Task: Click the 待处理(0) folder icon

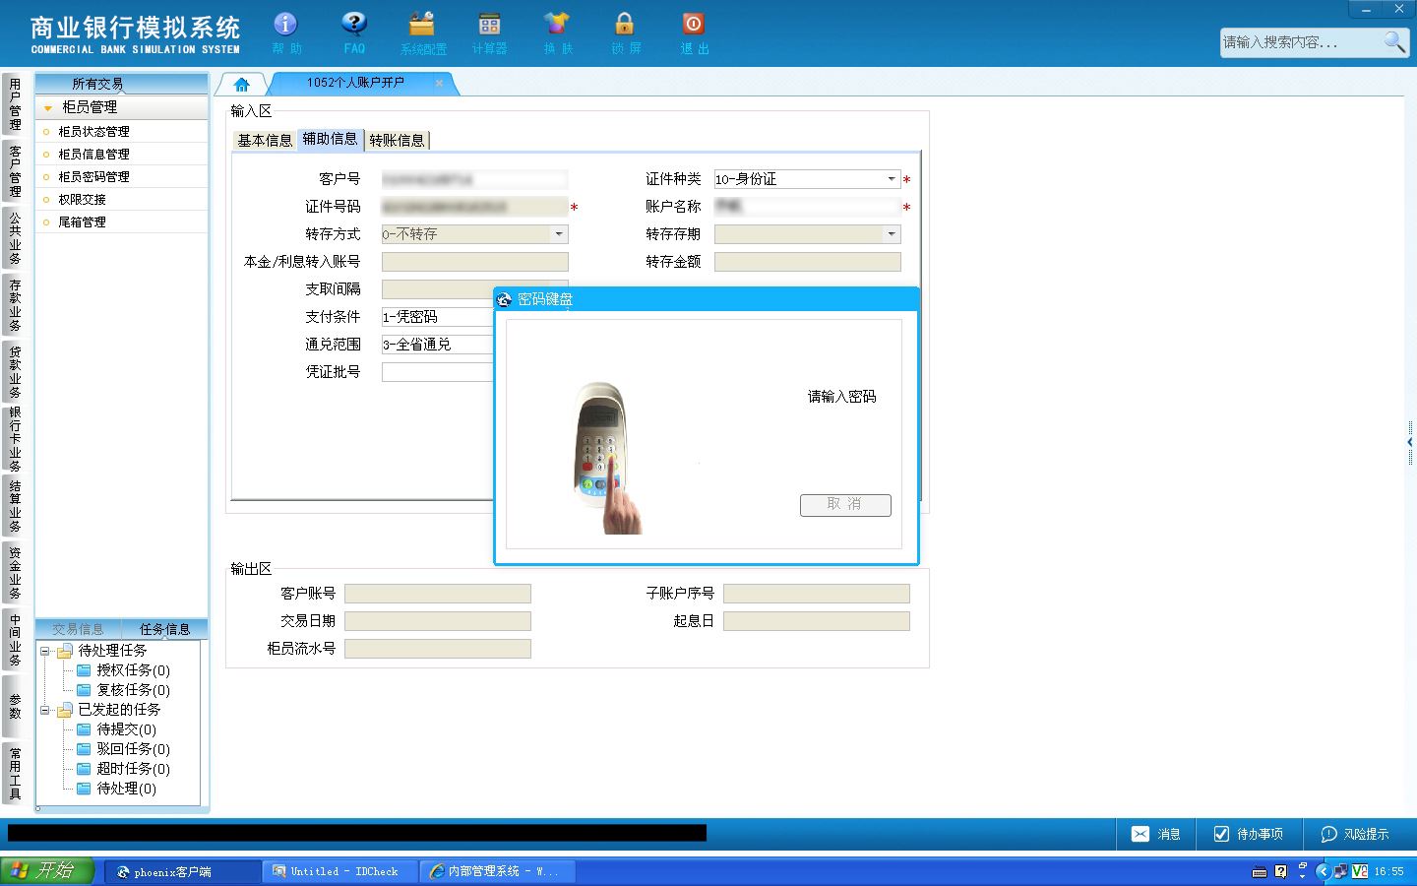Action: coord(85,789)
